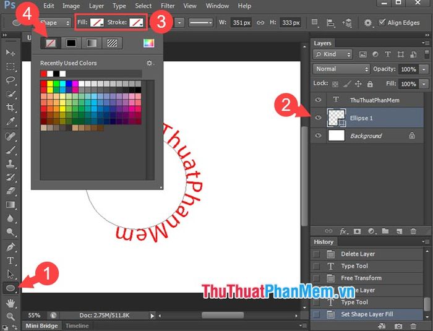This screenshot has height=331, width=433.
Task: Select the Lasso tool
Action: (11, 80)
